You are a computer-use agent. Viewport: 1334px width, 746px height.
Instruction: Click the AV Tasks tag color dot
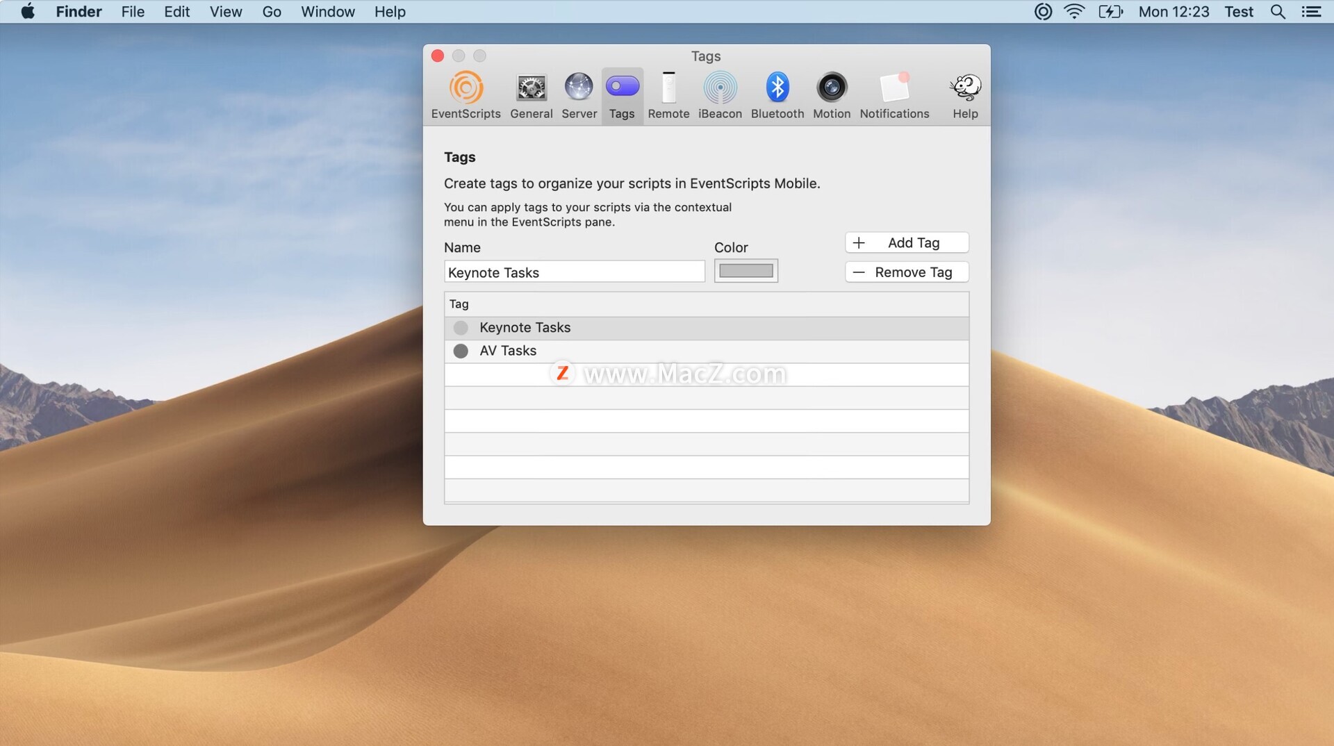pos(461,351)
